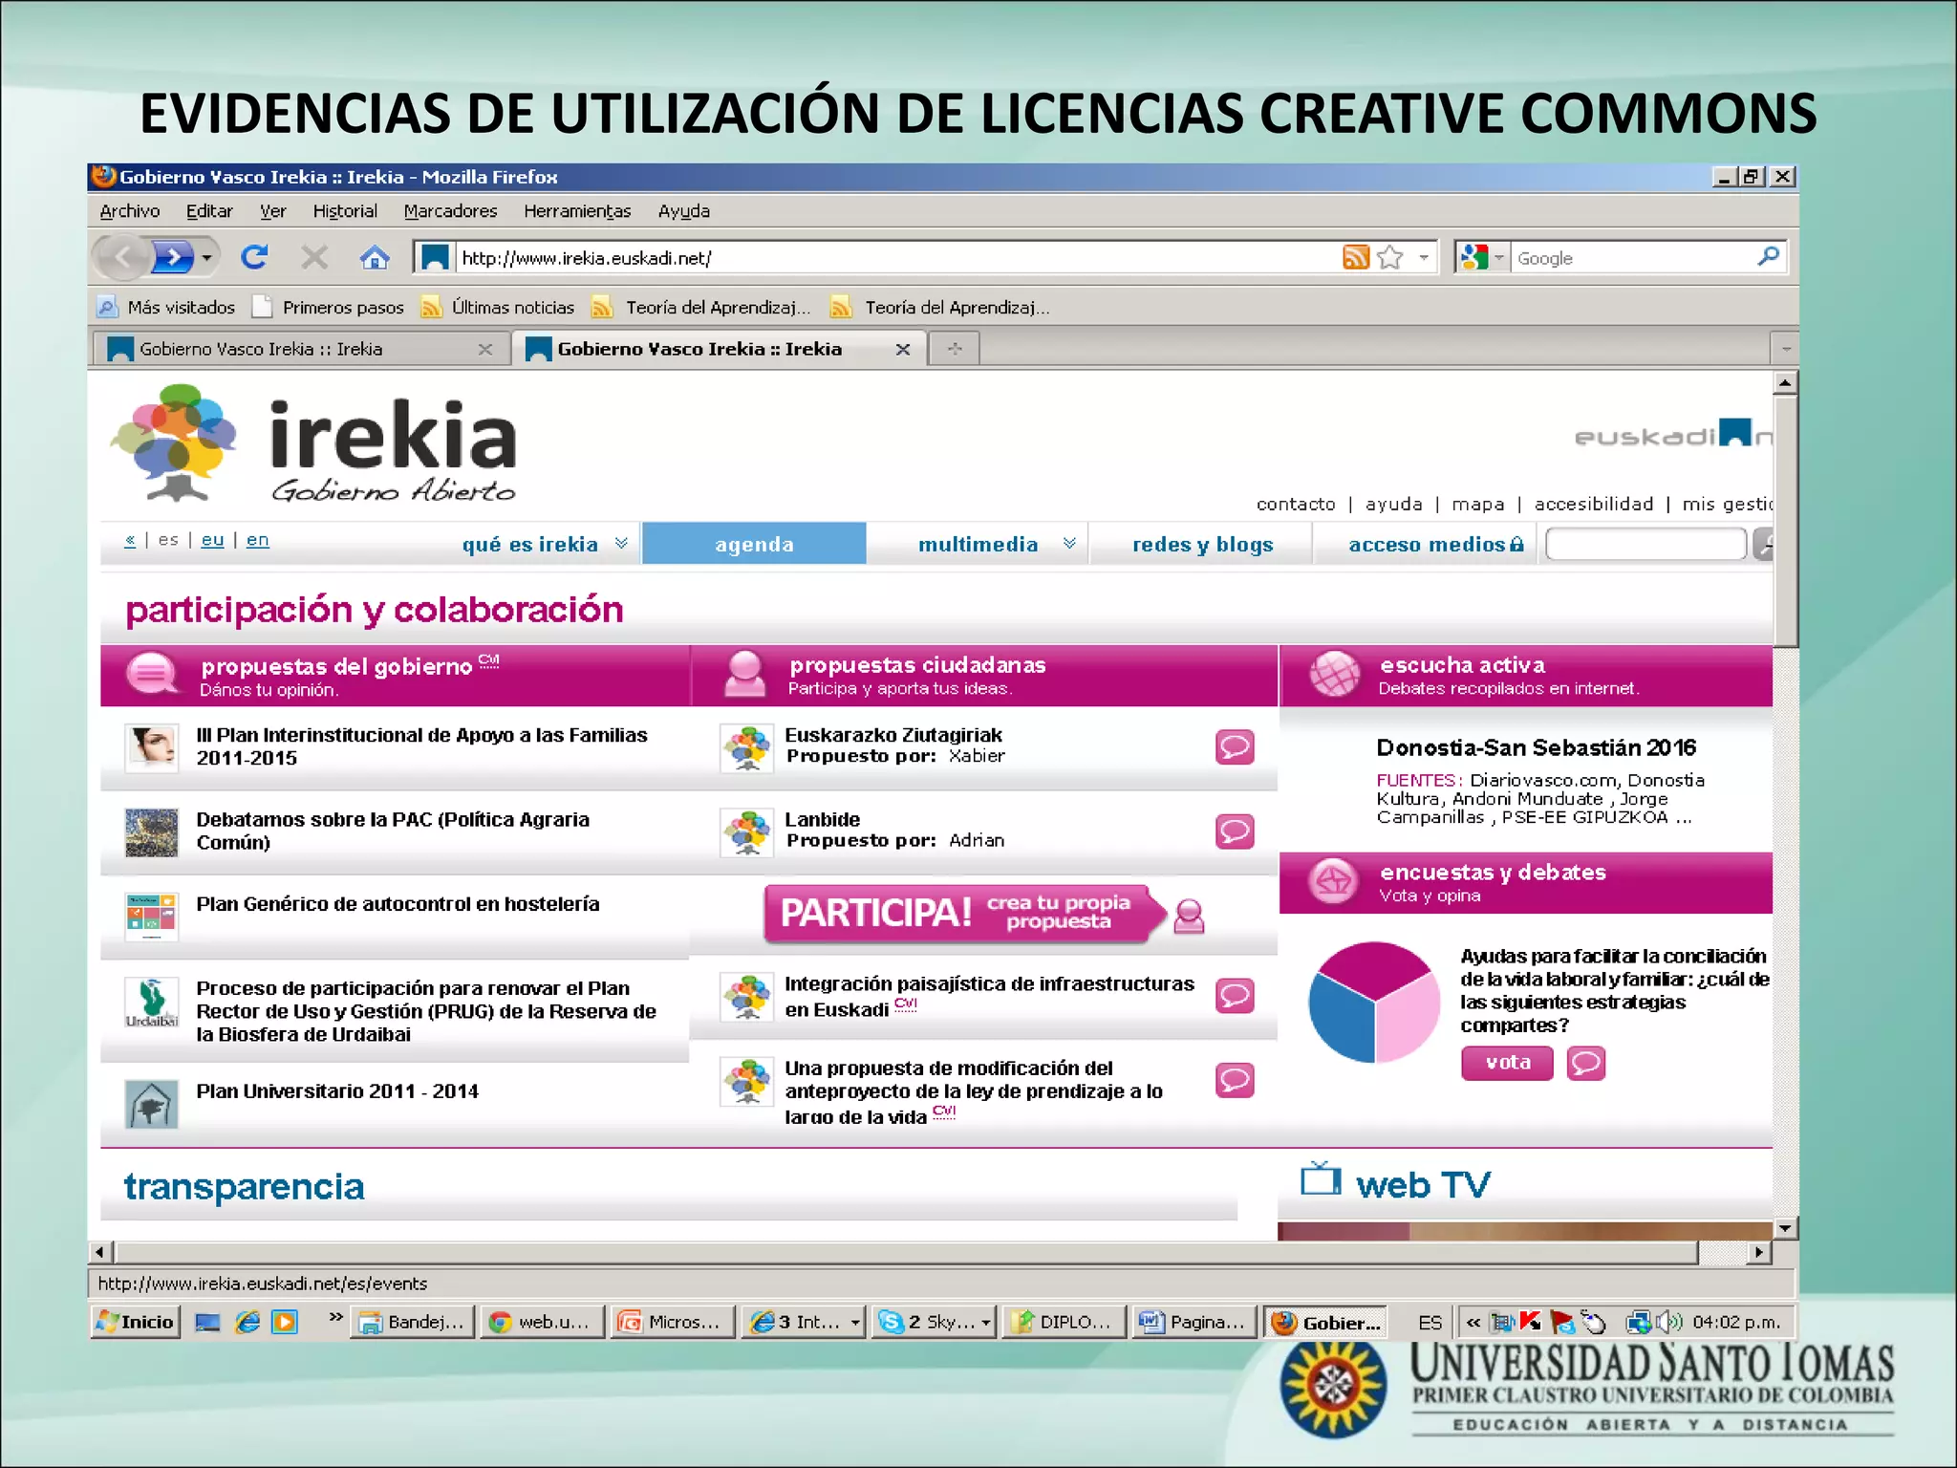Click the vota button in encuestas y debates
Image resolution: width=1957 pixels, height=1468 pixels.
coord(1506,1063)
